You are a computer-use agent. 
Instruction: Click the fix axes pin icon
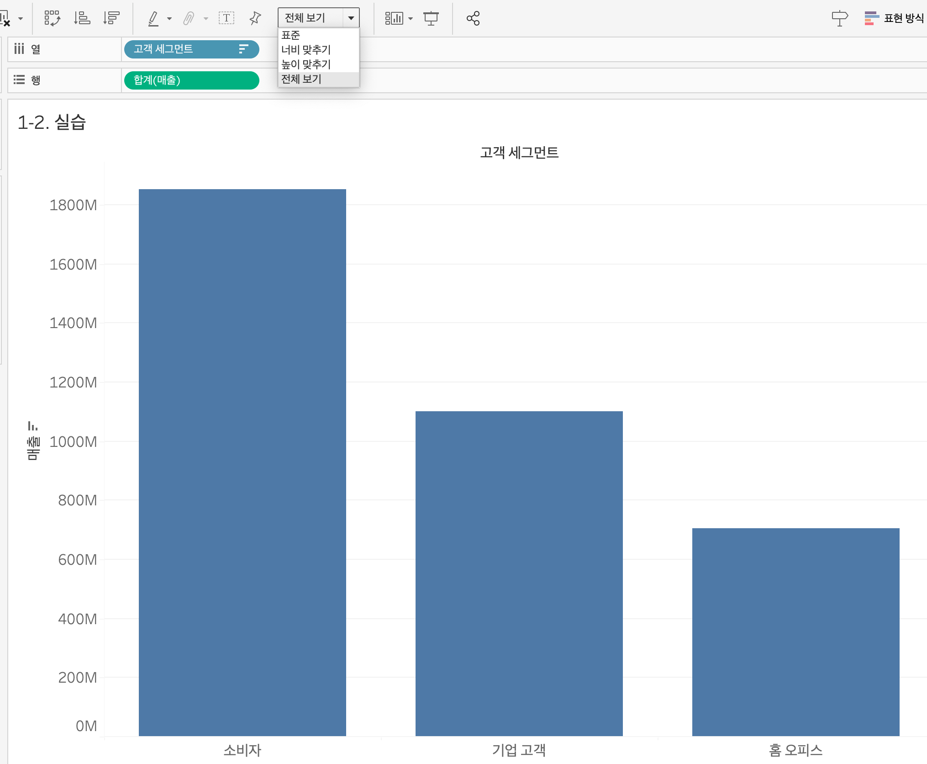pos(255,18)
